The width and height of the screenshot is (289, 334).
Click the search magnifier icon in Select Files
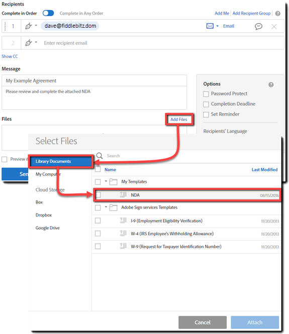(100, 156)
